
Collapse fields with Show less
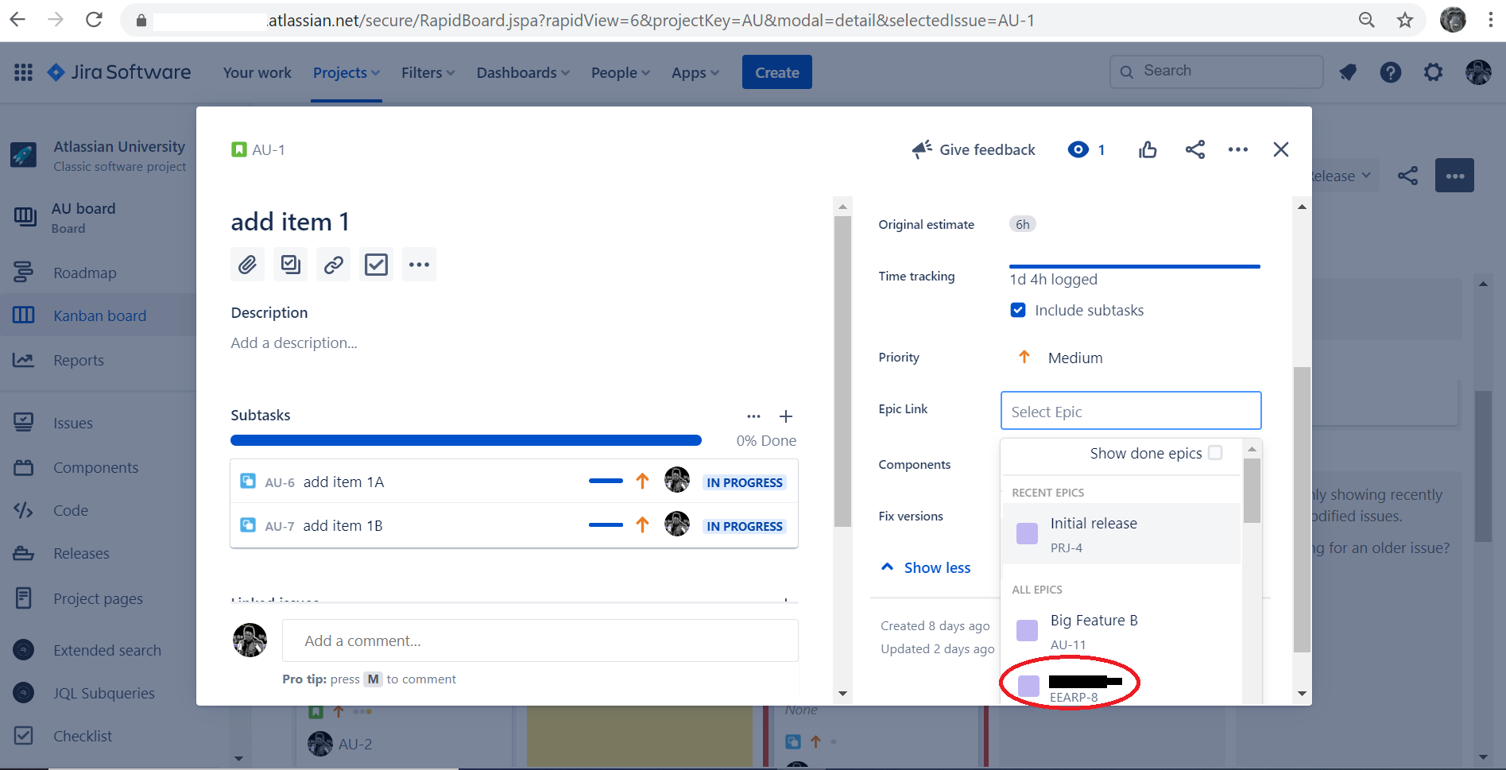pyautogui.click(x=927, y=567)
